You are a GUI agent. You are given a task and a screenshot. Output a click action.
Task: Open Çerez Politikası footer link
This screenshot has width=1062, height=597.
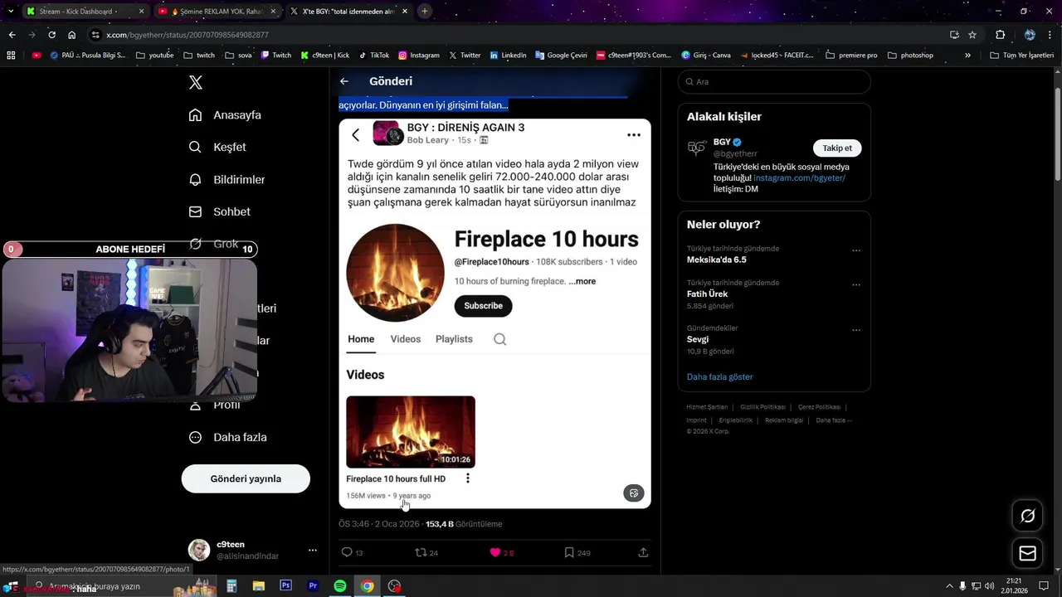coord(819,407)
